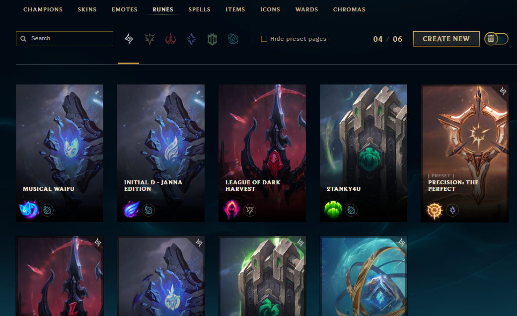Filter runes by Inspiration path icon
517x316 pixels.
[x=233, y=39]
